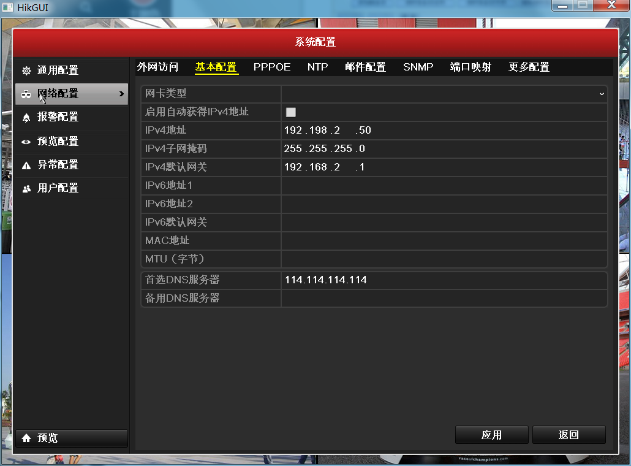Click the 预览配置 eye icon
This screenshot has width=631, height=466.
pos(26,141)
